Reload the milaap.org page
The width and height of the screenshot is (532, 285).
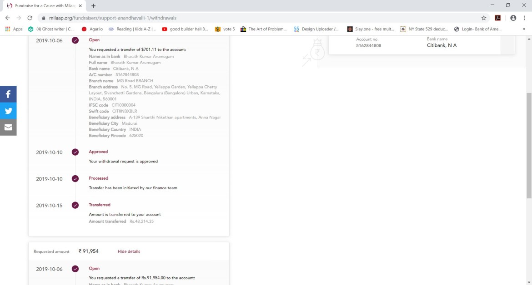tap(30, 18)
